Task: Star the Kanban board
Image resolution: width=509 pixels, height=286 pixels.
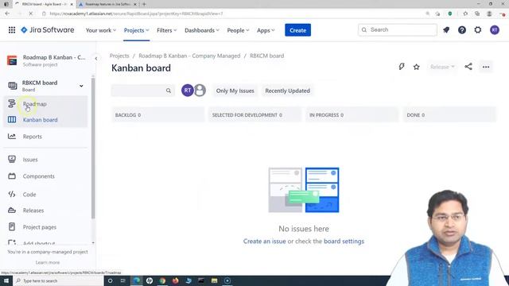Action: pyautogui.click(x=417, y=67)
